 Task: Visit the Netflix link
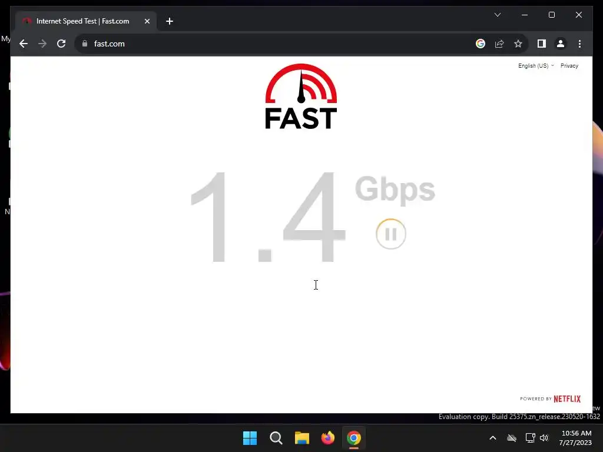567,399
